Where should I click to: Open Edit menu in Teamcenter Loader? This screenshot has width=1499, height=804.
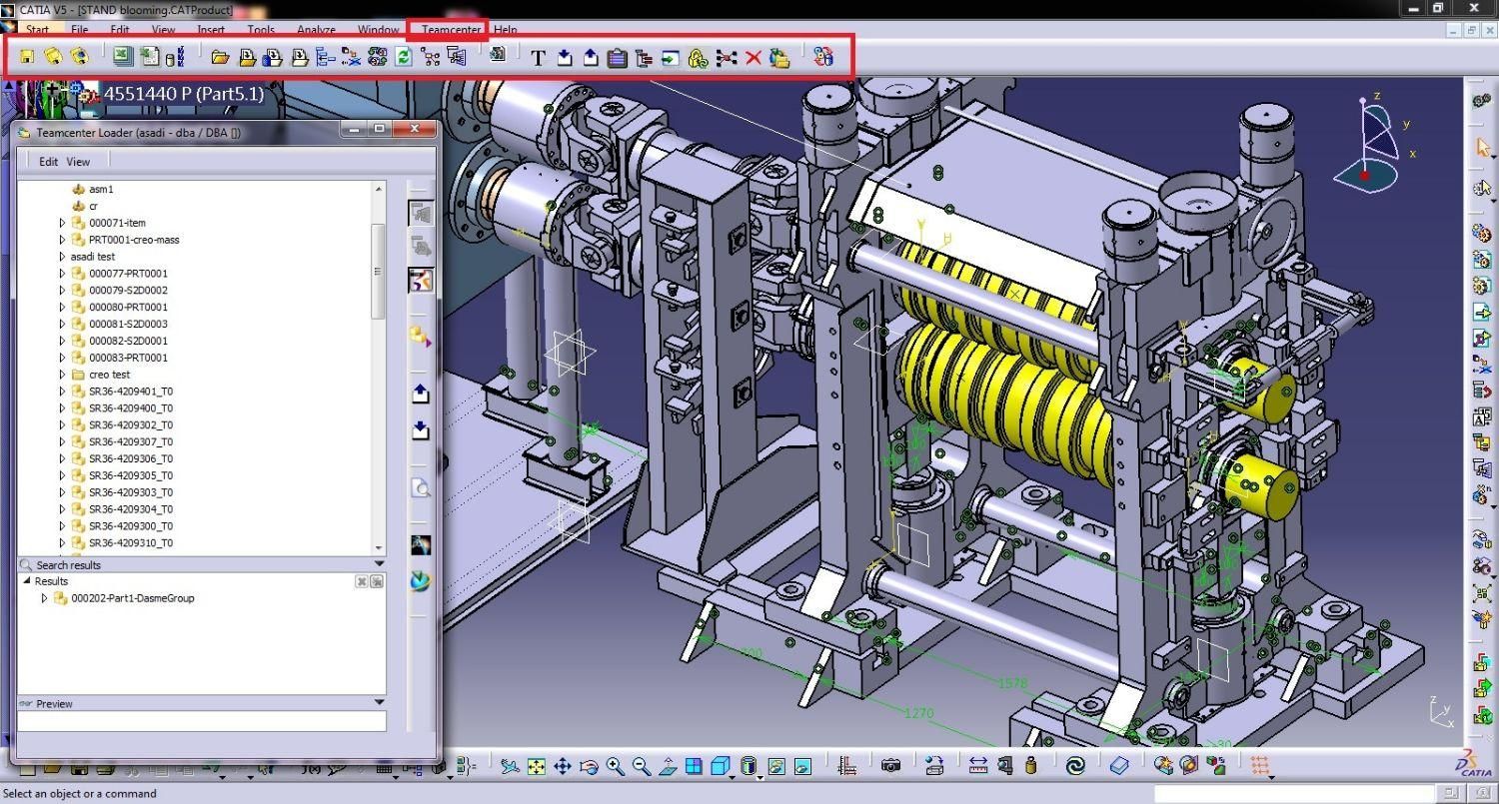[48, 161]
